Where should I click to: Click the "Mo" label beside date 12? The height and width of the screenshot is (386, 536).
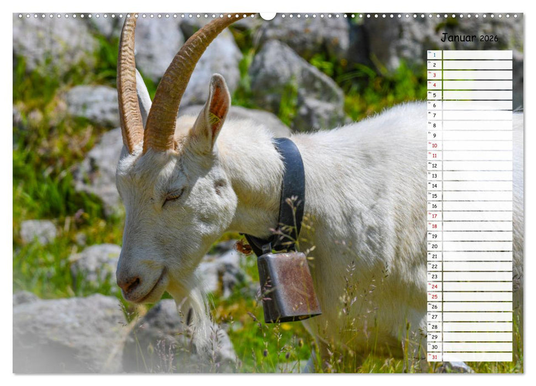click(x=430, y=162)
